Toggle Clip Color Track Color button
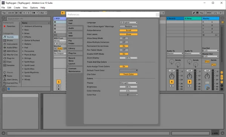The height and width of the screenshot is (137, 226). [x=128, y=74]
